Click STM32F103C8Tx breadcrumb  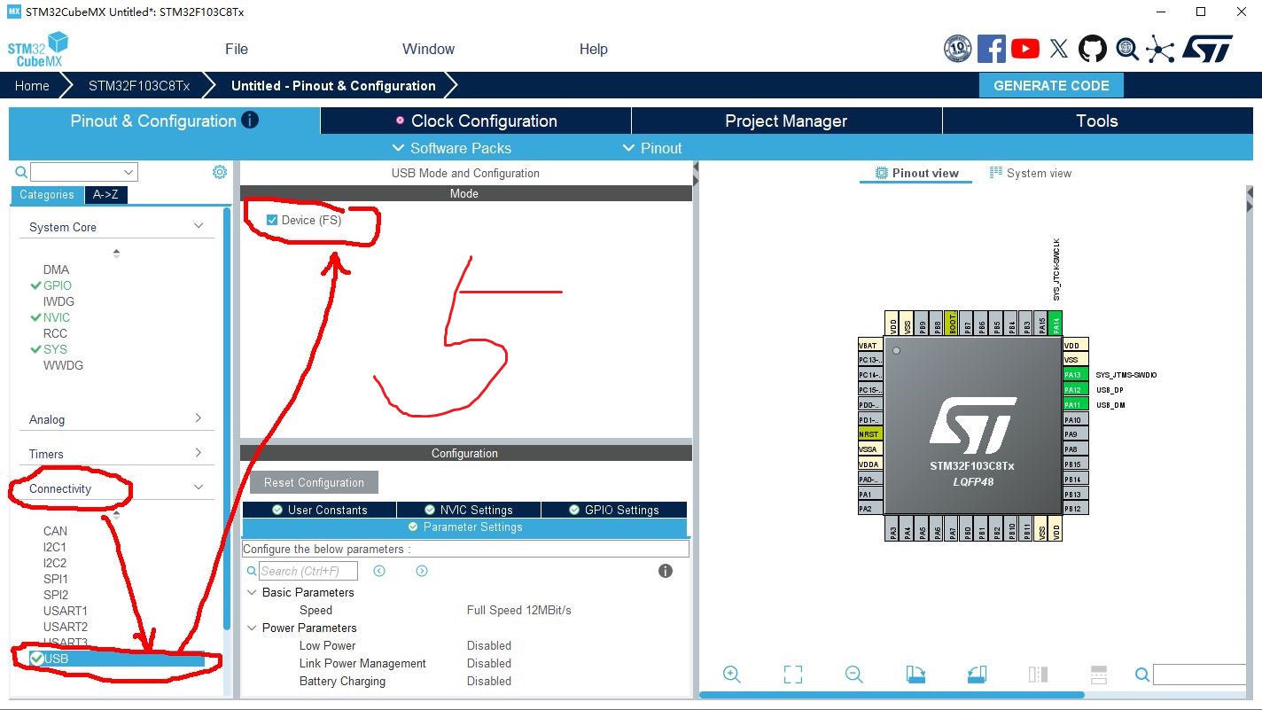pos(139,85)
